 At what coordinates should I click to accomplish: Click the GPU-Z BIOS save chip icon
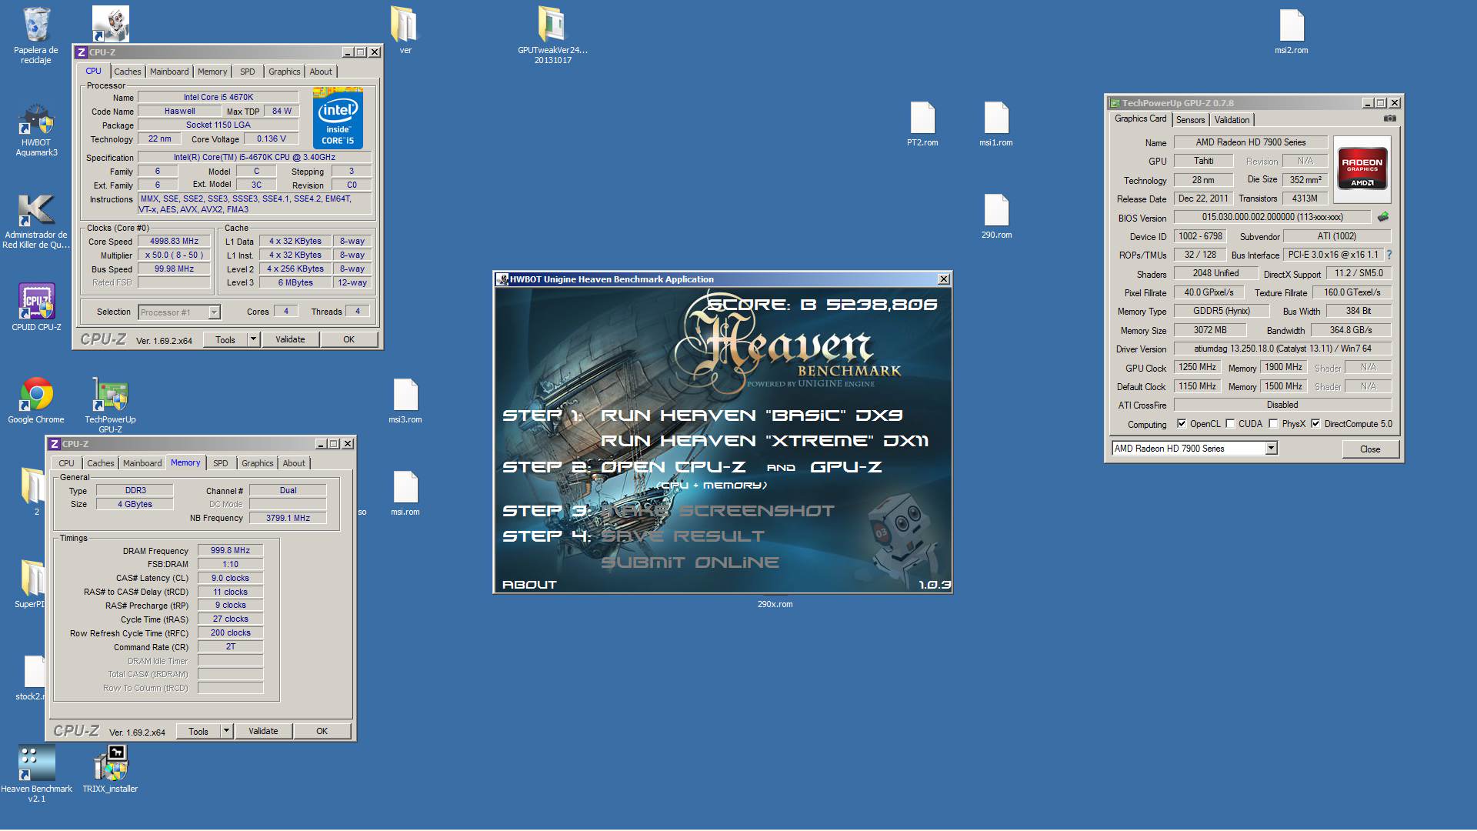(1383, 217)
